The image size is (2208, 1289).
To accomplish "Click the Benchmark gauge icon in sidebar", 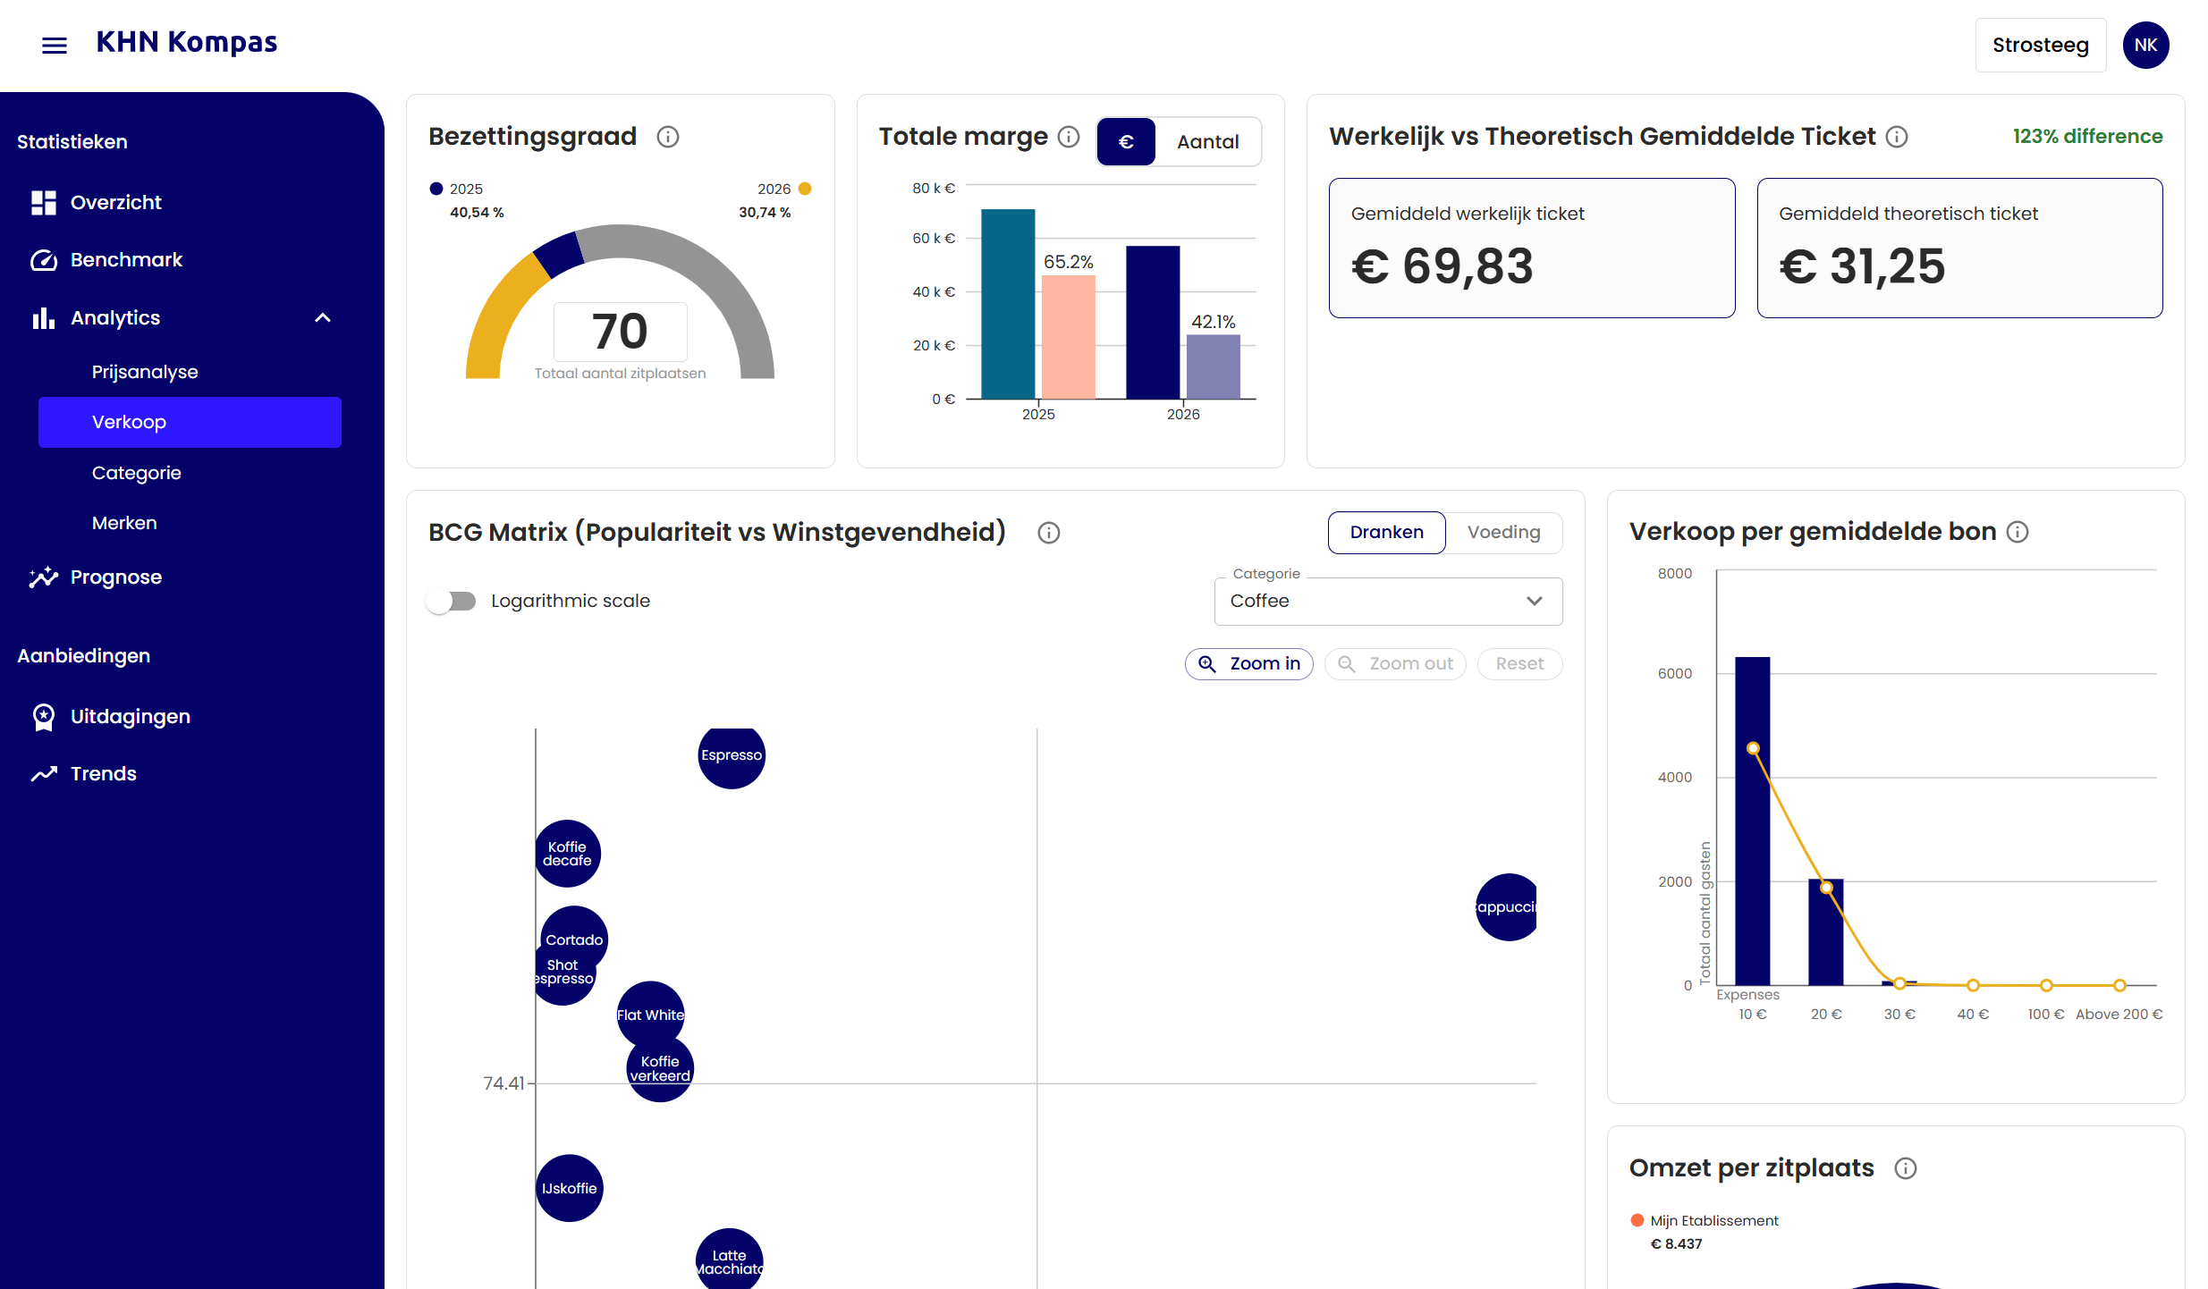I will (43, 260).
